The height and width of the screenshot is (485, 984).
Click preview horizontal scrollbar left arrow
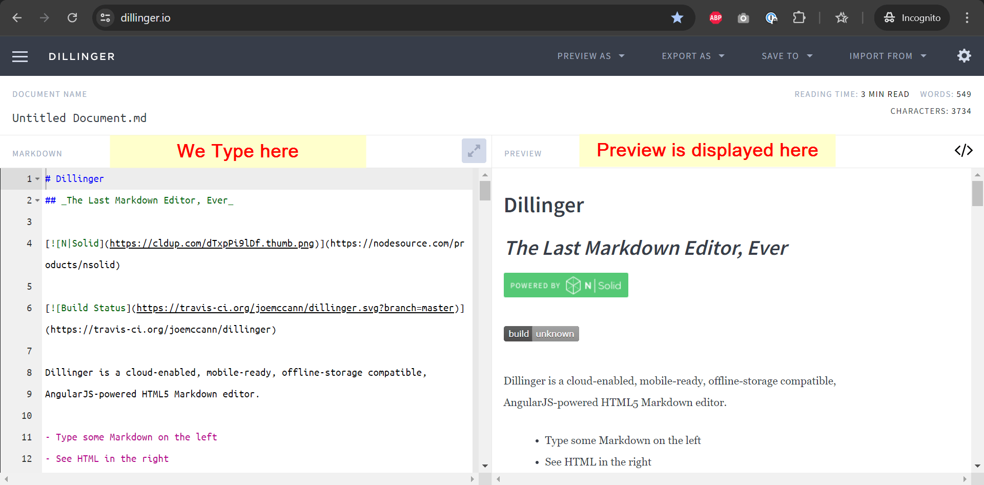(x=498, y=479)
